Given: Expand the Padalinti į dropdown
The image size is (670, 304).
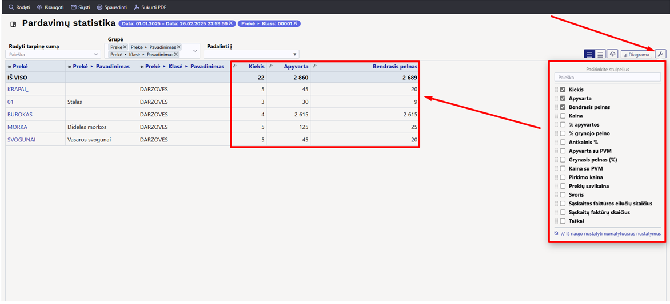Looking at the screenshot, I should [x=252, y=54].
